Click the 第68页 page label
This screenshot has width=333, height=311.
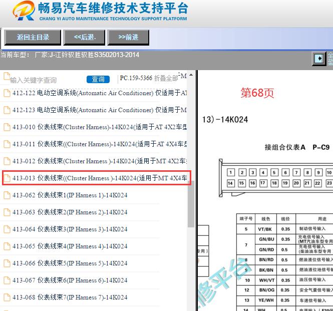click(x=257, y=93)
